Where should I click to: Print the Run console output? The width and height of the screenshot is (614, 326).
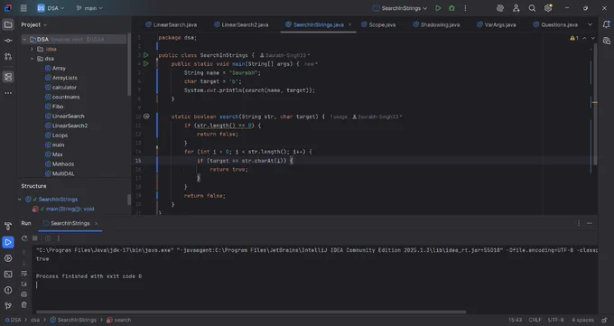pos(23,294)
